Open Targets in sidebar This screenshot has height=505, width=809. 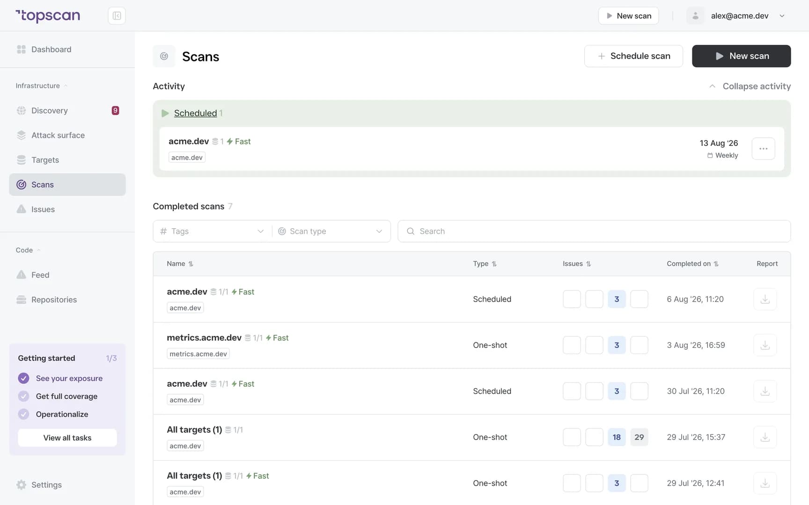[67, 160]
